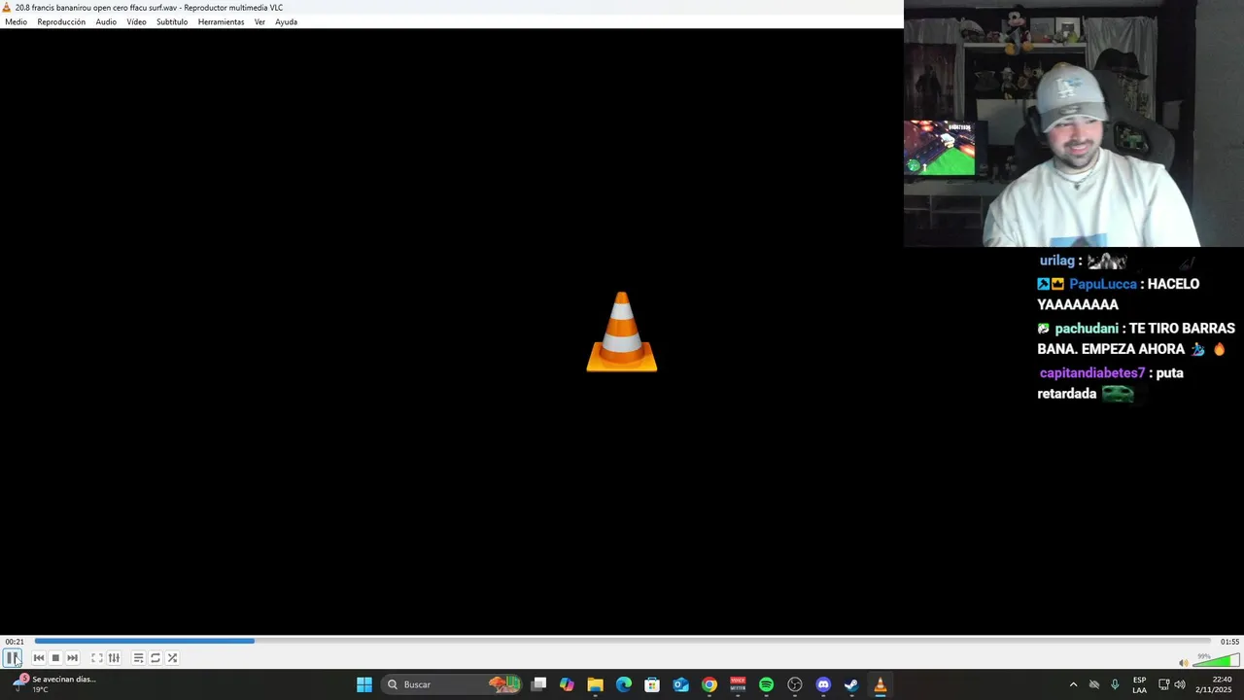Viewport: 1244px width, 700px height.
Task: Open the Ayuda menu
Action: coord(286,21)
